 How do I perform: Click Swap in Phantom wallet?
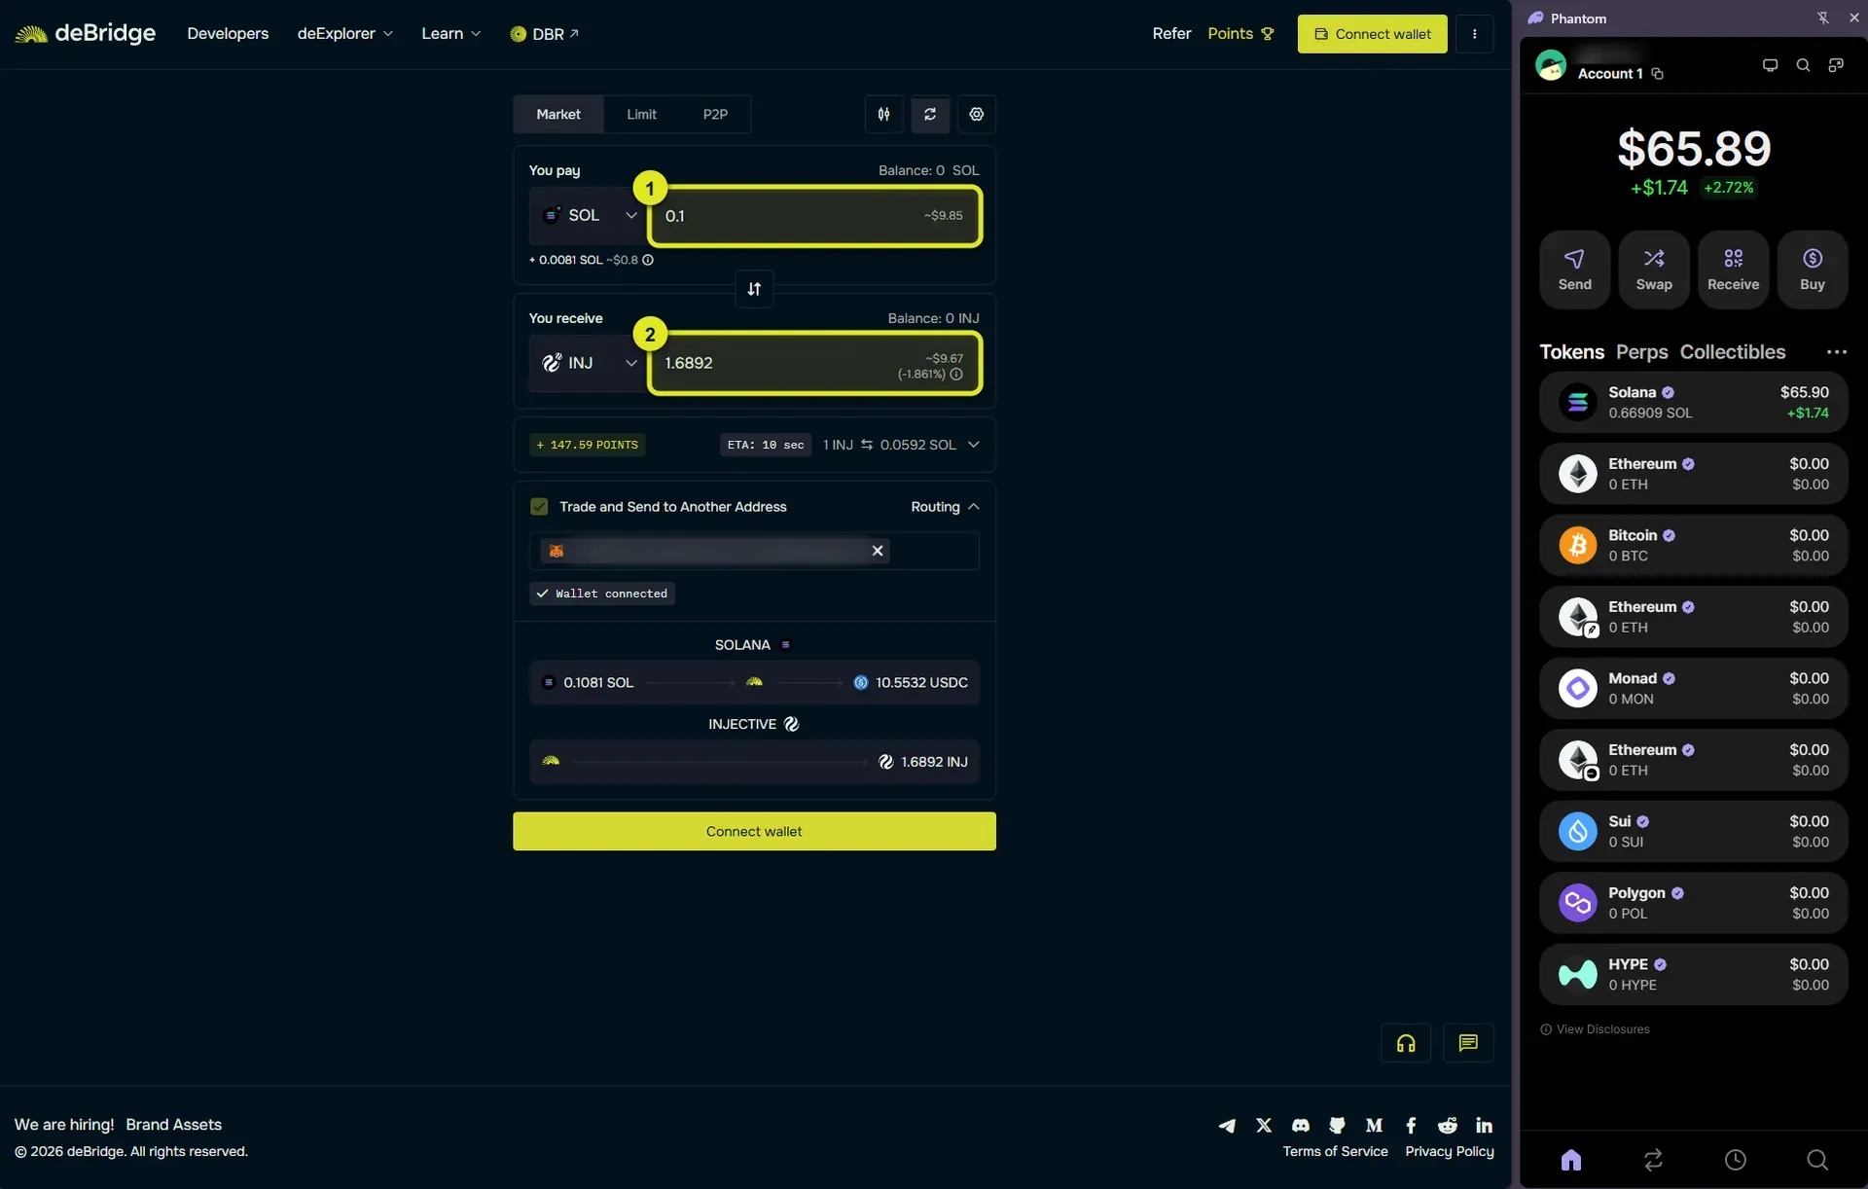[1654, 270]
